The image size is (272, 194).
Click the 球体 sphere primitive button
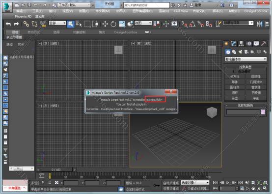tap(235, 82)
